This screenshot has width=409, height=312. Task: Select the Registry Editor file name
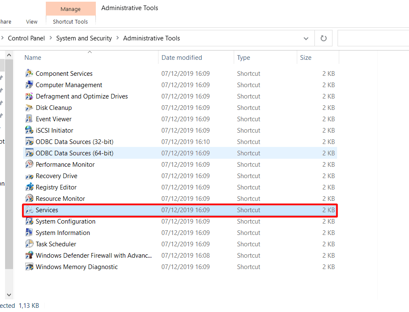point(56,187)
